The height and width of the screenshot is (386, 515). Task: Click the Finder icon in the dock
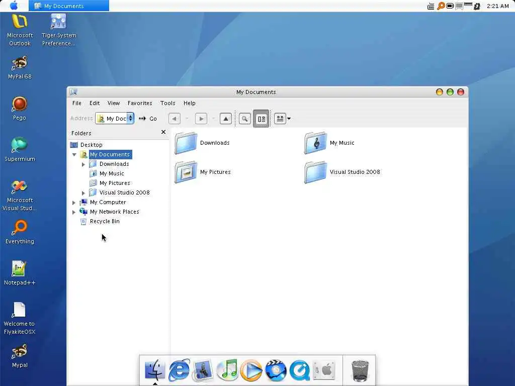pos(155,370)
